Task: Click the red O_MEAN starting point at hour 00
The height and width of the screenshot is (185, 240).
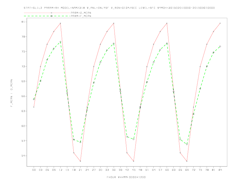Action: click(x=34, y=107)
